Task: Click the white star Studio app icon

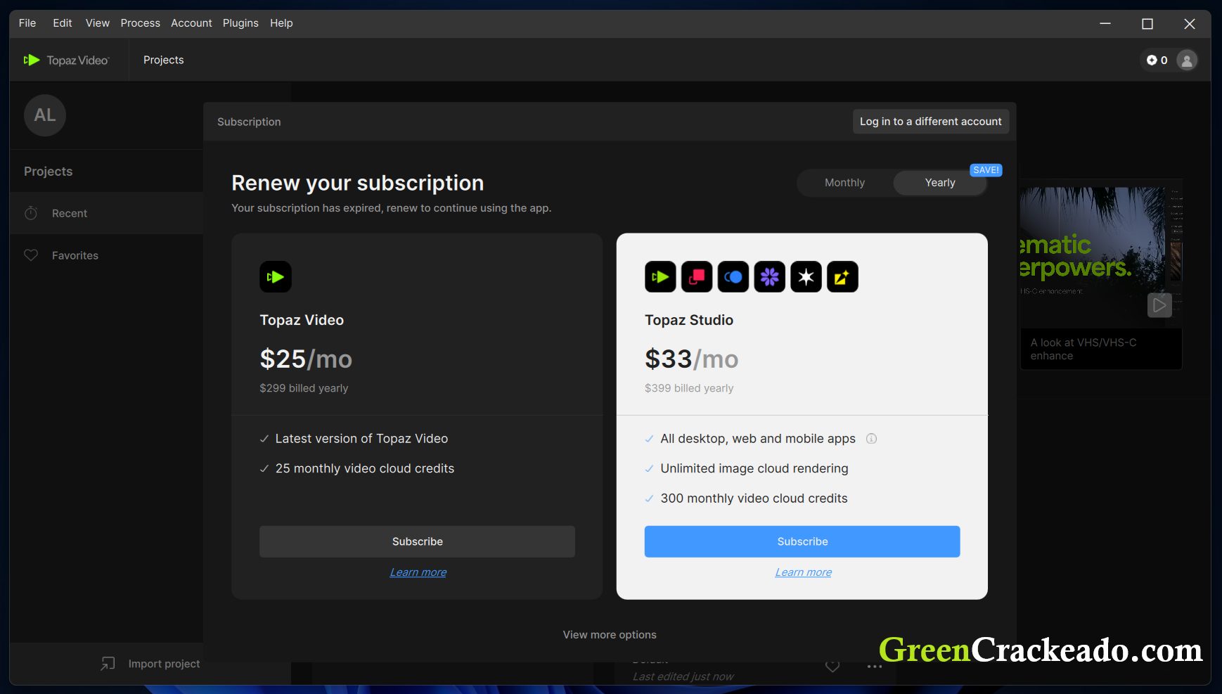Action: (x=806, y=277)
